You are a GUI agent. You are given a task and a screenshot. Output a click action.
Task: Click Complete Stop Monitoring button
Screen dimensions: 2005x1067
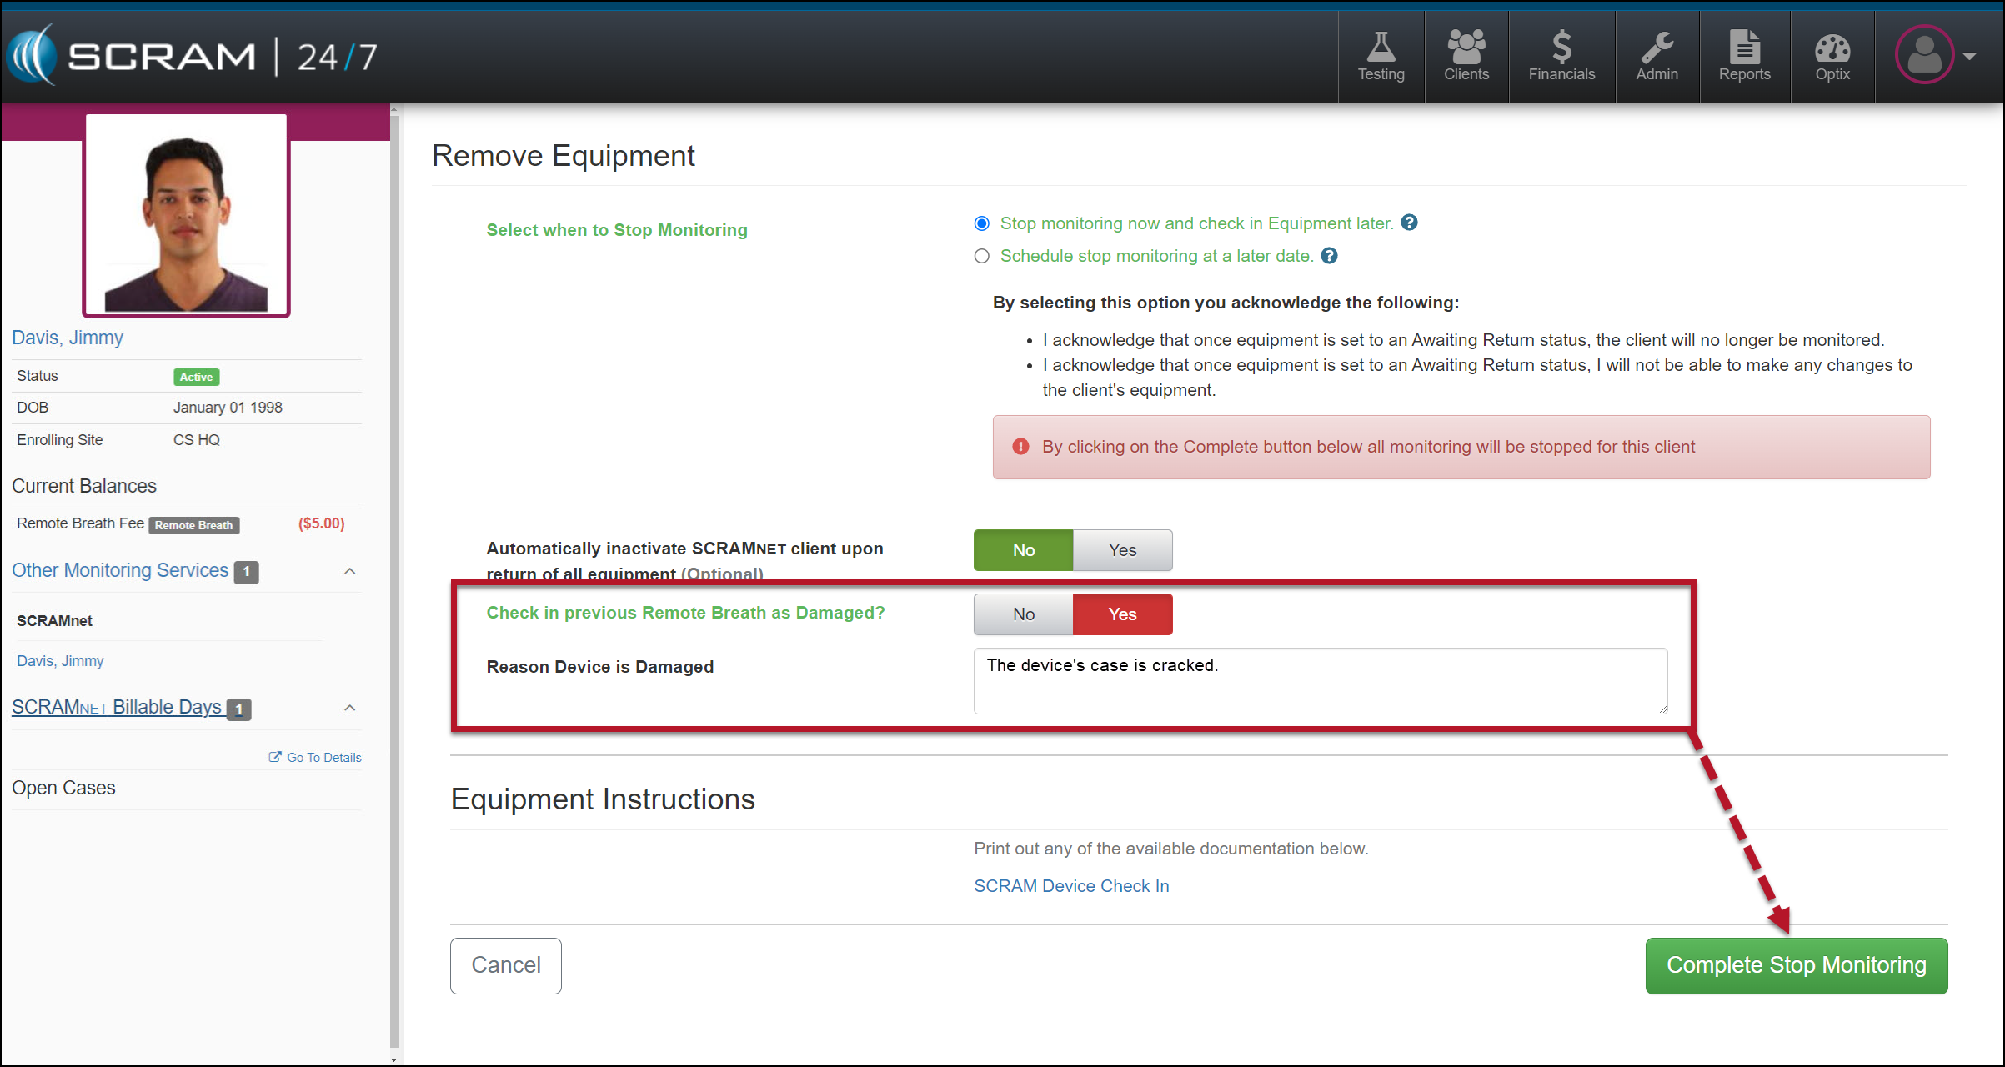pyautogui.click(x=1796, y=965)
